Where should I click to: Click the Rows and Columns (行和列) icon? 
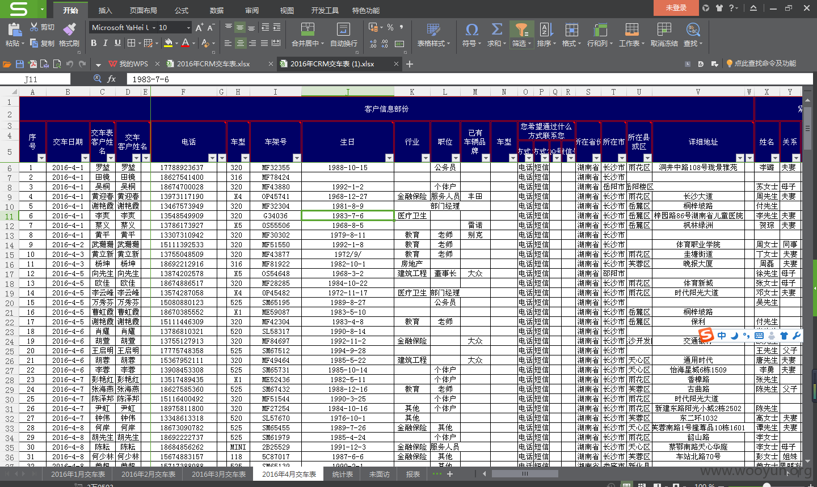click(600, 29)
